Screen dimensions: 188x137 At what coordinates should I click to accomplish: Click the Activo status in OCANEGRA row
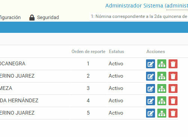tap(116, 63)
